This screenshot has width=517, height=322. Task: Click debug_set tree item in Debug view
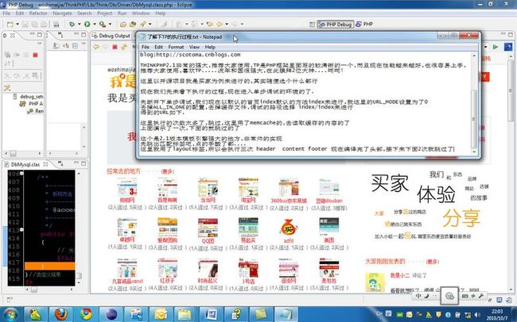click(31, 97)
